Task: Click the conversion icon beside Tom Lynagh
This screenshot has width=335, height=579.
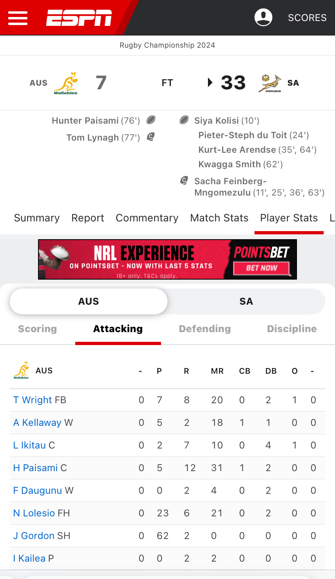Action: (x=151, y=137)
